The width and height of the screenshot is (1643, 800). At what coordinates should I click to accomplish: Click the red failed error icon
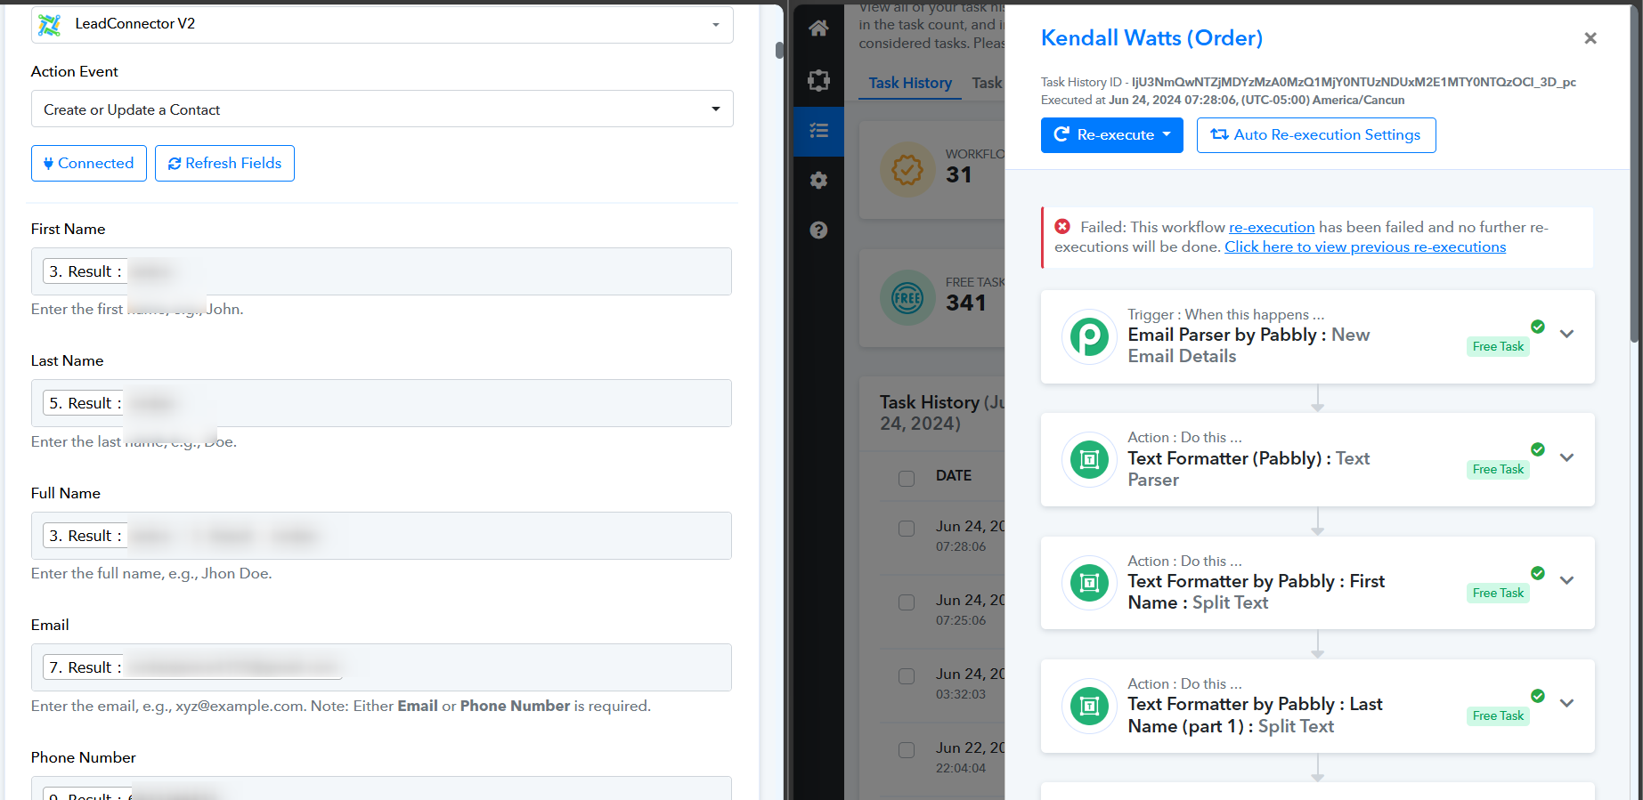[1062, 227]
